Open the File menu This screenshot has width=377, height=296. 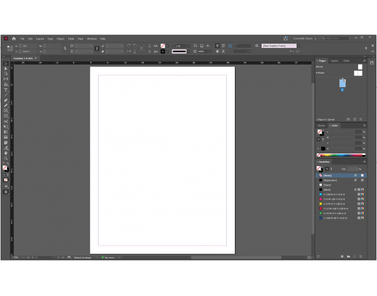pyautogui.click(x=23, y=39)
